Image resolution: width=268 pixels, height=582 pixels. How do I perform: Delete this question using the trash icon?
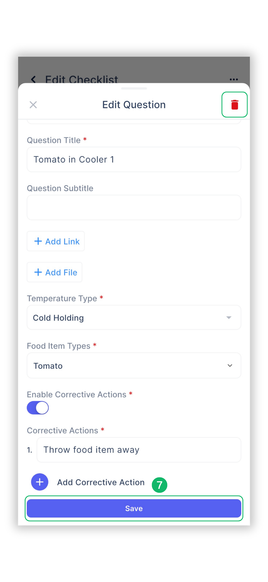tap(235, 105)
